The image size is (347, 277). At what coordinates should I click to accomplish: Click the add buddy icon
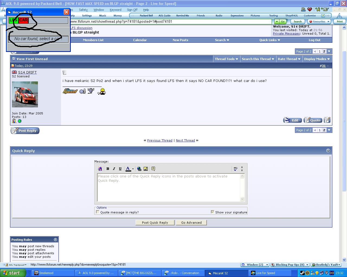[318, 10]
